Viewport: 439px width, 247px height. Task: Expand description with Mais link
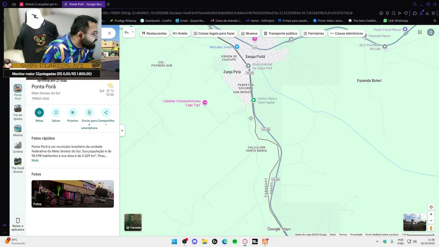click(x=35, y=161)
